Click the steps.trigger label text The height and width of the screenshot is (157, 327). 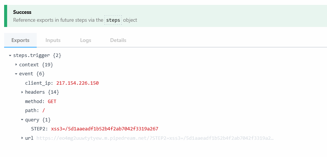[31, 55]
